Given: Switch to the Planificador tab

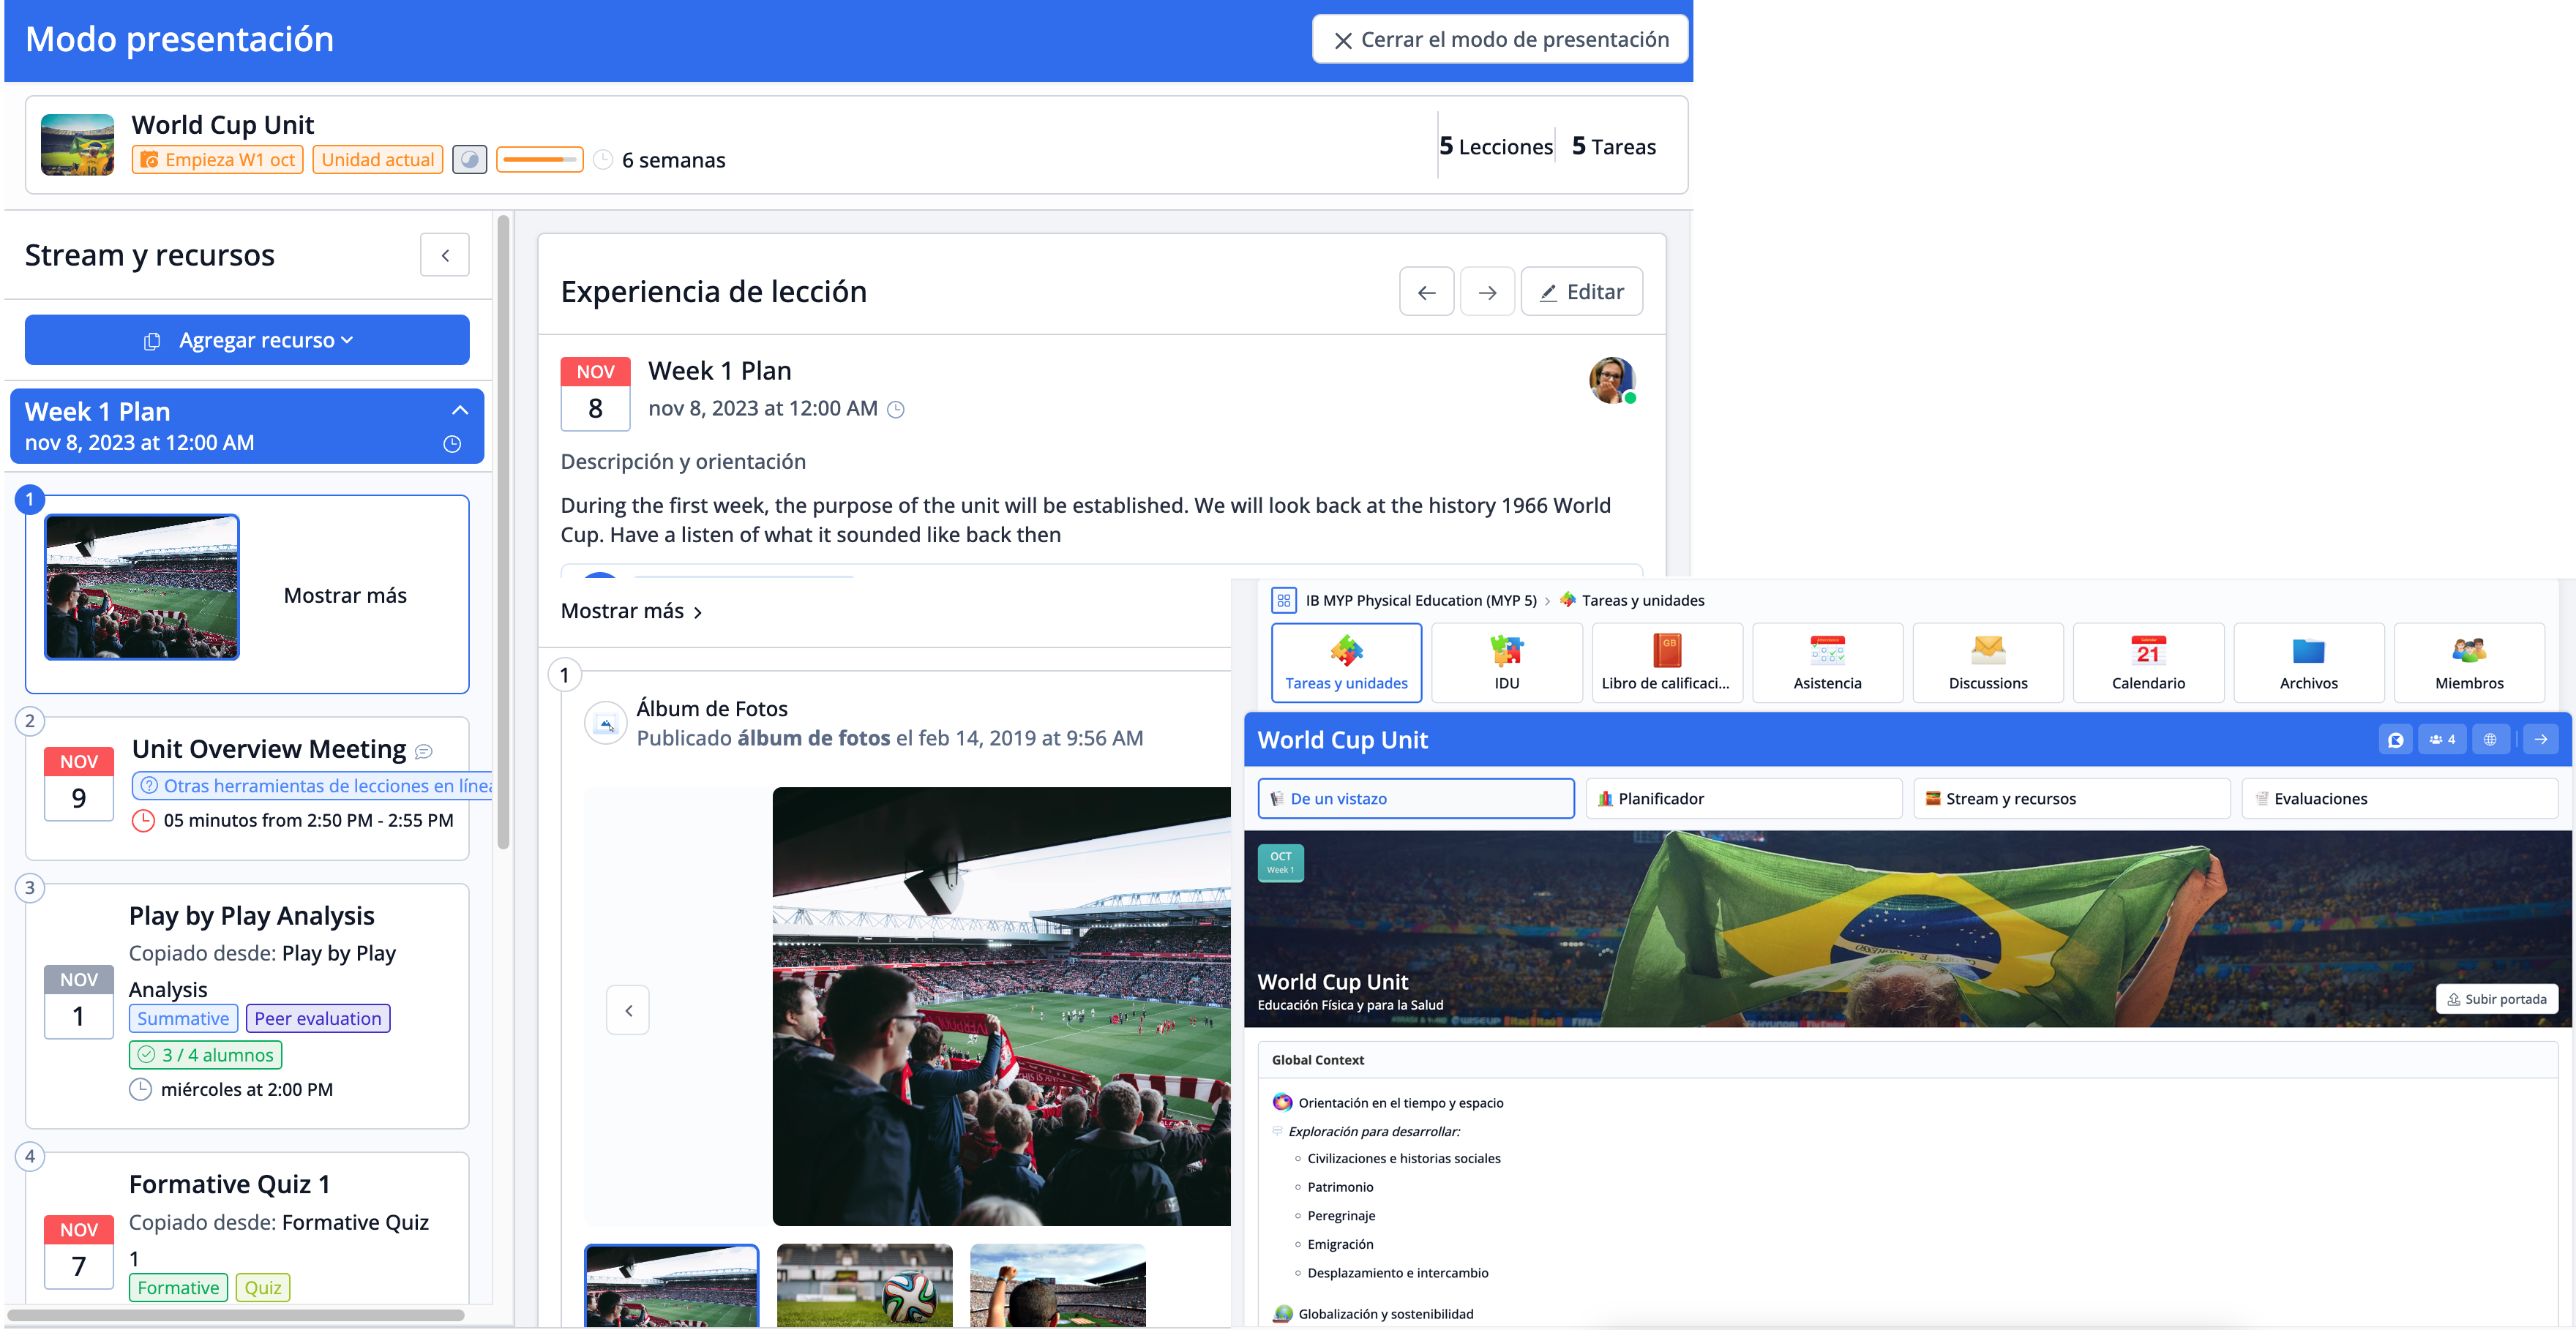Looking at the screenshot, I should pyautogui.click(x=1743, y=798).
